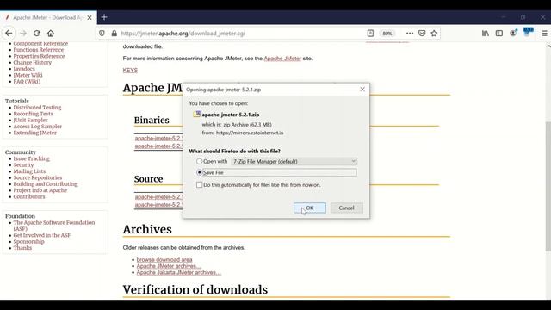This screenshot has height=310, width=551.
Task: Open Security community link
Action: (x=23, y=164)
